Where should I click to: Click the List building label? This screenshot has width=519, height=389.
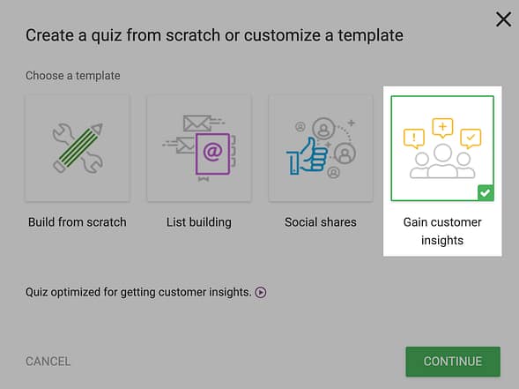[199, 222]
